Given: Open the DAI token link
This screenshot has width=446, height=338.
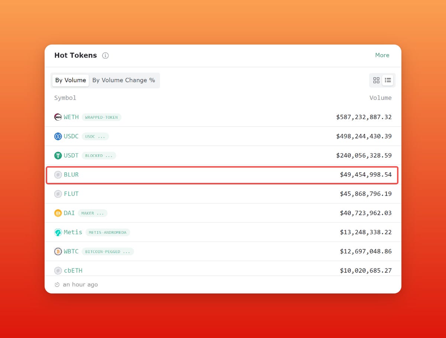Looking at the screenshot, I should click(x=69, y=213).
